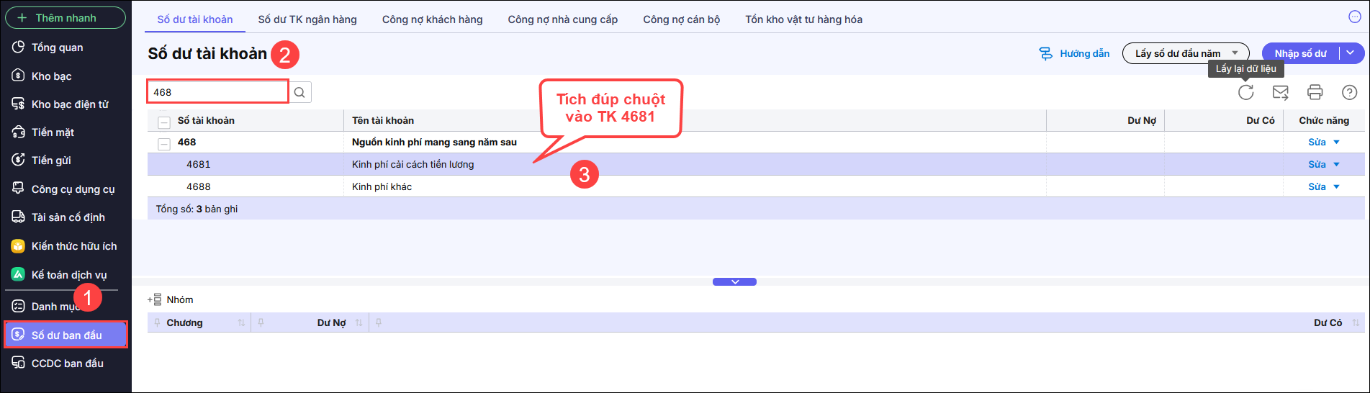Screen dimensions: 1370x393
Task: Select account row 4688
Action: pyautogui.click(x=756, y=187)
